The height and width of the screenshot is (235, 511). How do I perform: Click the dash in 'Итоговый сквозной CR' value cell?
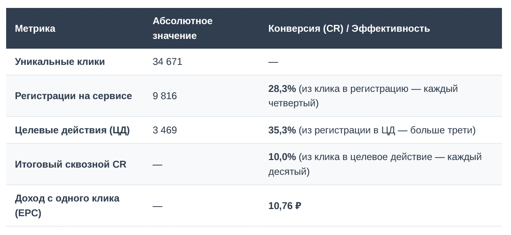coord(158,165)
